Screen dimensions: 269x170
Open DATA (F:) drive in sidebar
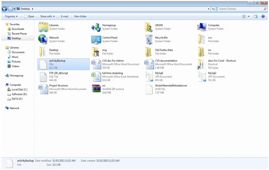tap(17, 99)
